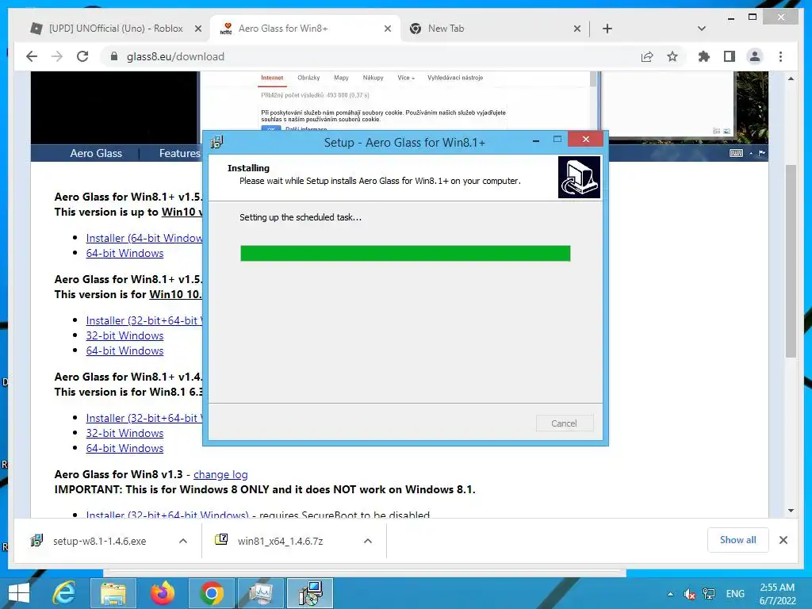Open the Features site menu item
The image size is (812, 609).
click(179, 153)
